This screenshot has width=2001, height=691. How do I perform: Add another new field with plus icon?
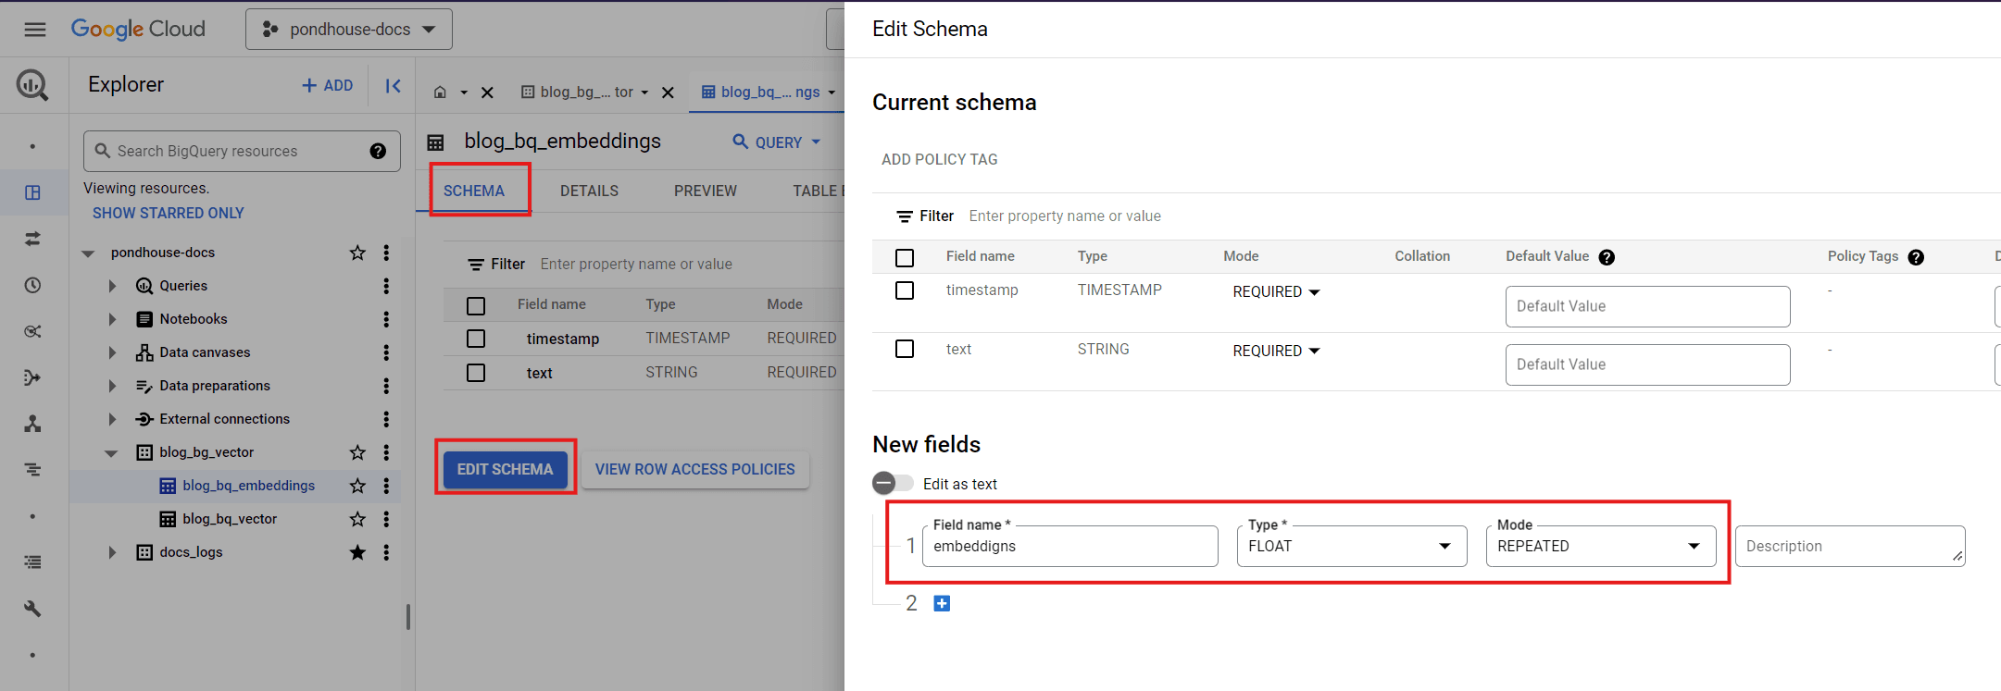pos(942,603)
